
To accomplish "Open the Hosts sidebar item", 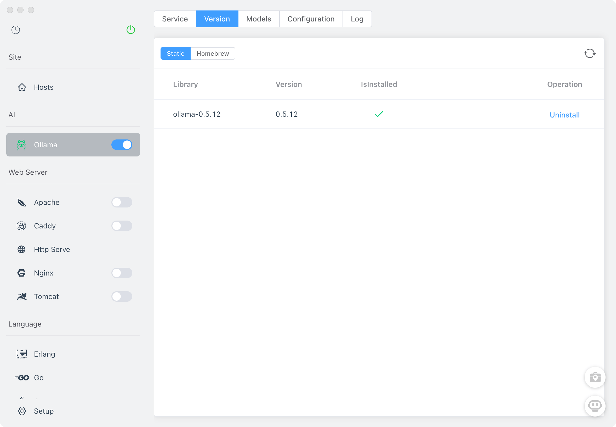I will coord(73,87).
